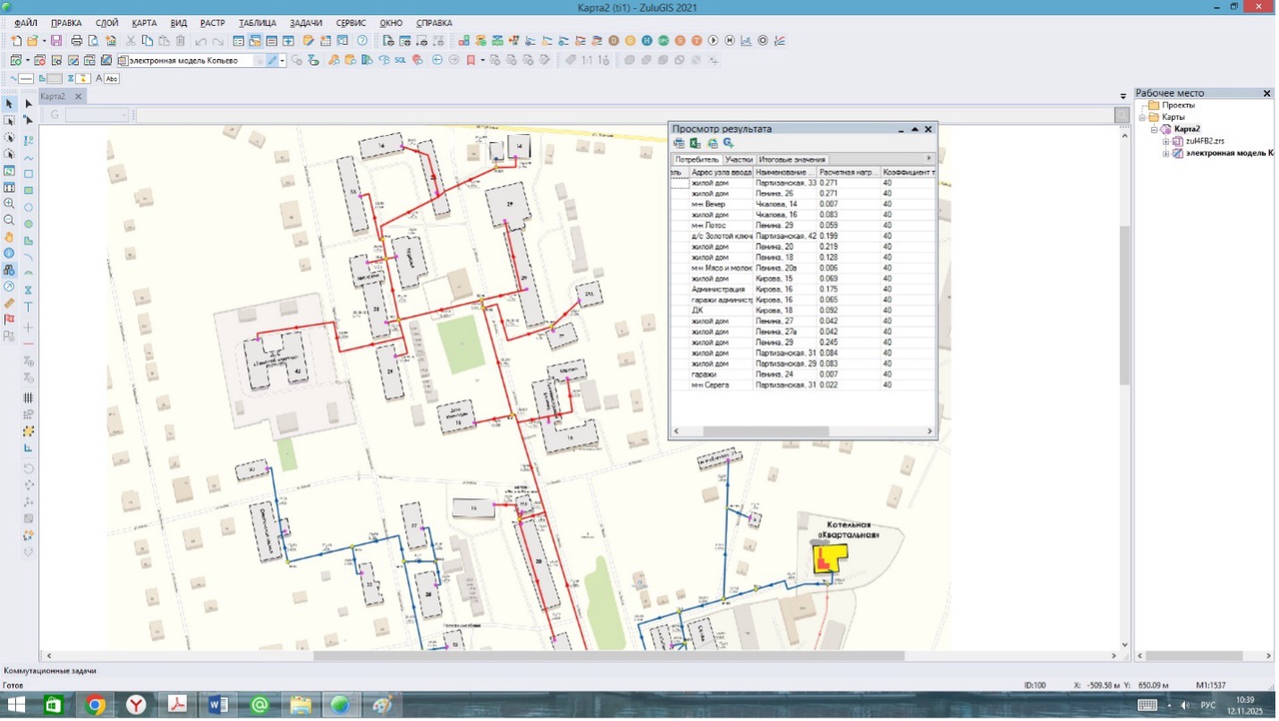Click the Save diskette icon
1279x721 pixels.
coord(56,41)
